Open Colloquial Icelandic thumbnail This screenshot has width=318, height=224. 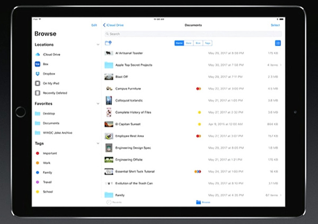click(109, 100)
